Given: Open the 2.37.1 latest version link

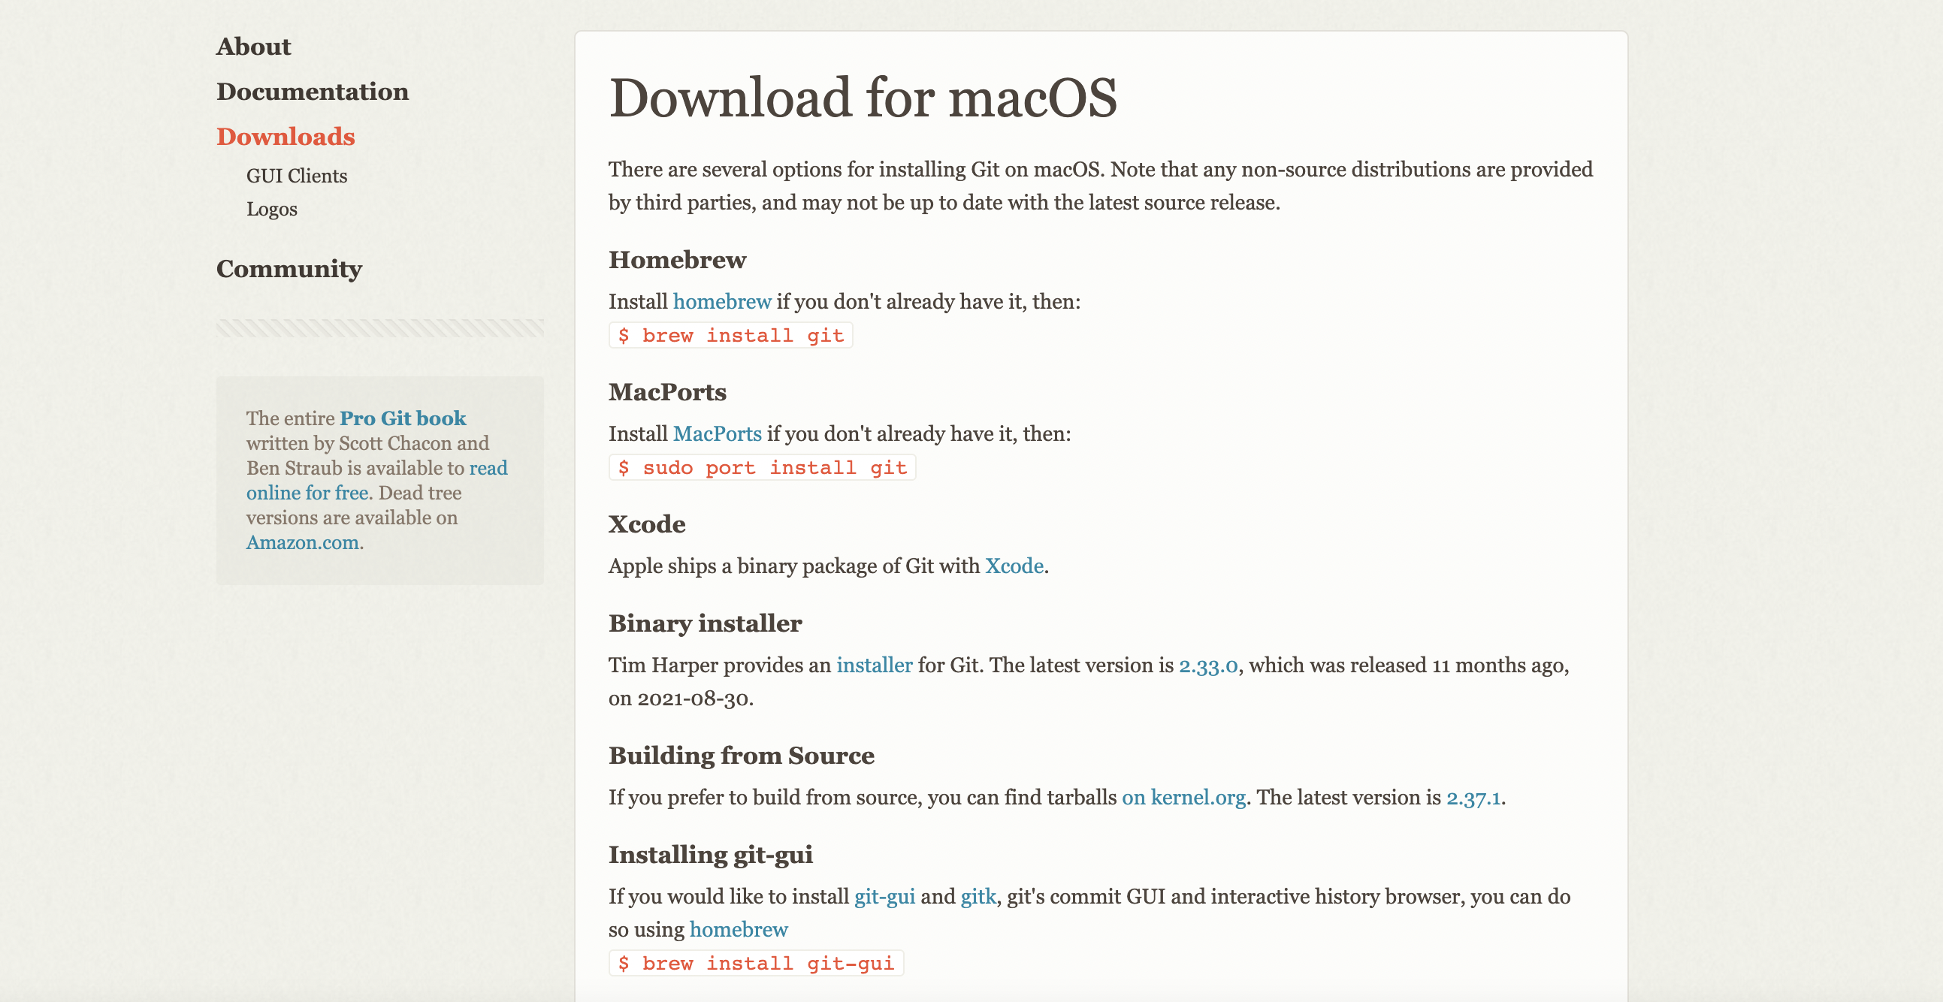Looking at the screenshot, I should point(1473,797).
